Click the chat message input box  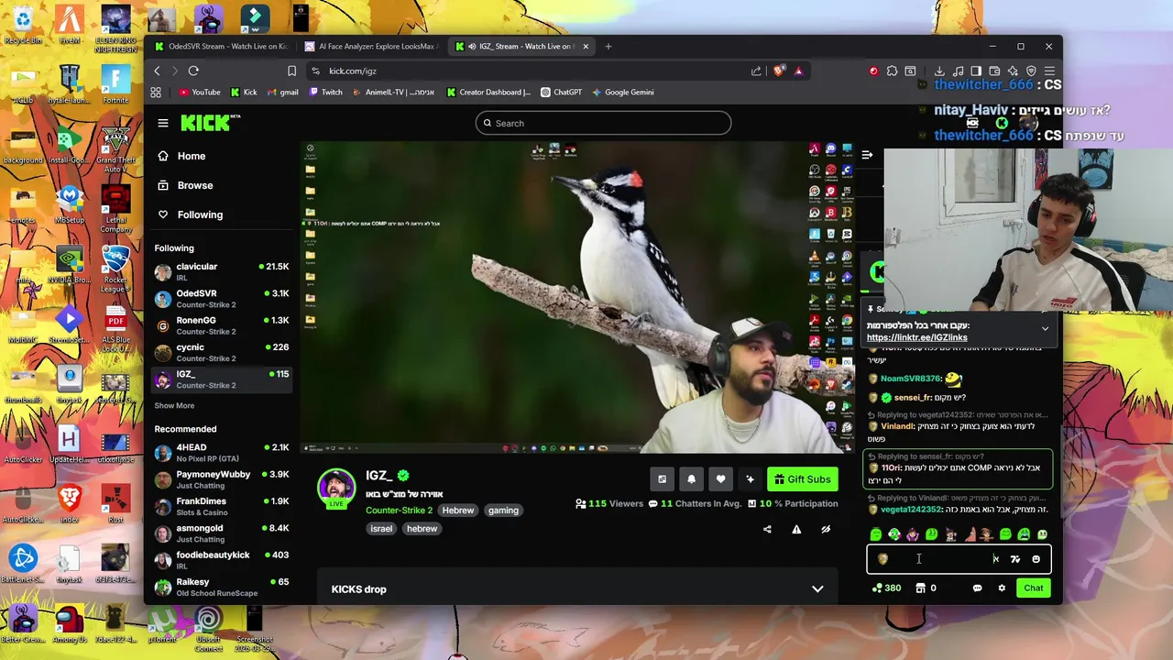tap(959, 558)
